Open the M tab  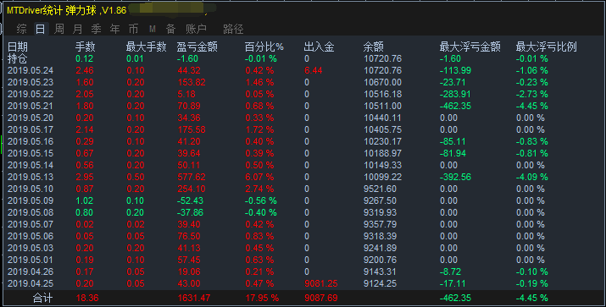[153, 29]
